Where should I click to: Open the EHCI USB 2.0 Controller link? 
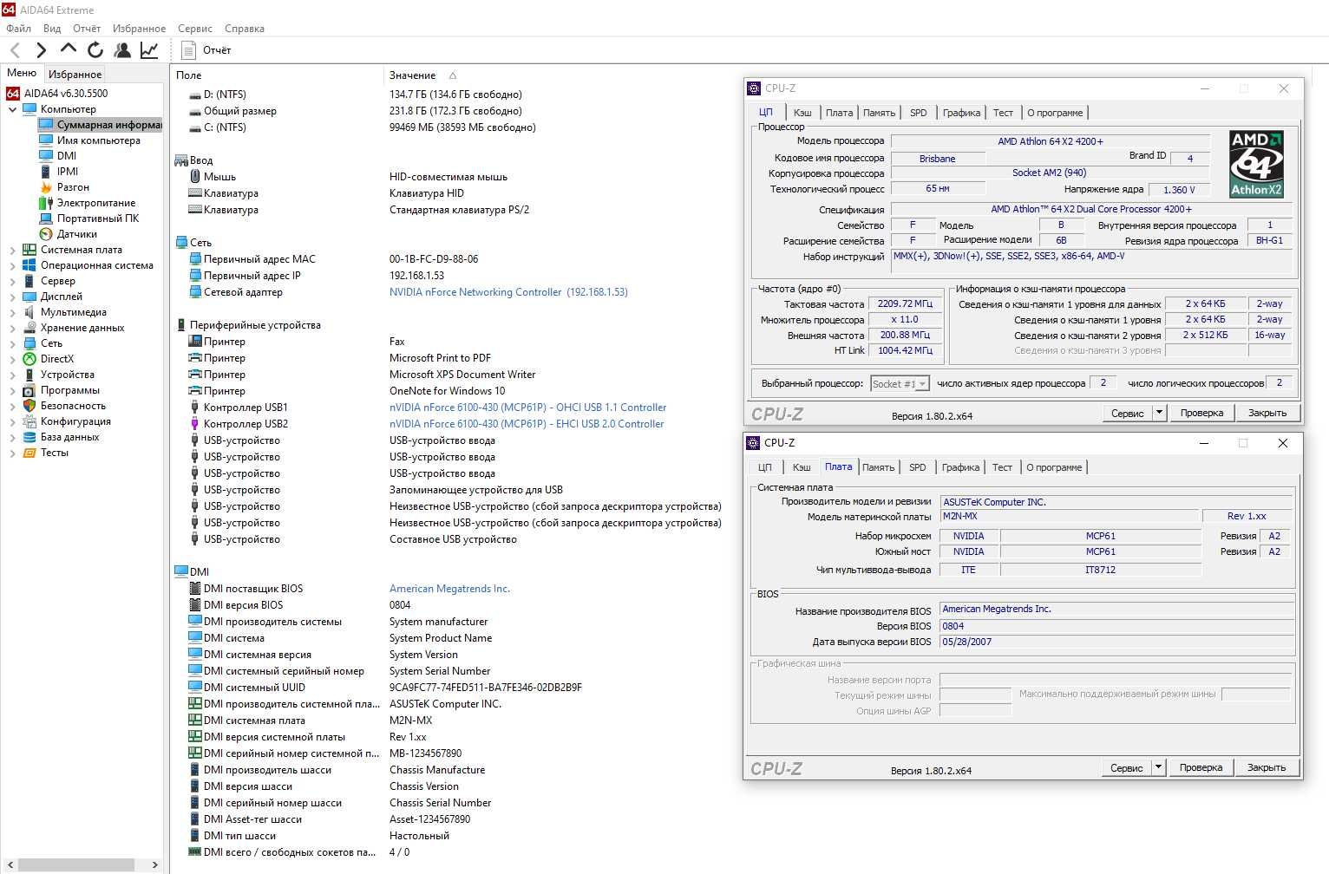(527, 424)
